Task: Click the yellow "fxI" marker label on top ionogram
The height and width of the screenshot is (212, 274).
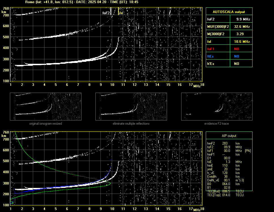Action: [121, 13]
